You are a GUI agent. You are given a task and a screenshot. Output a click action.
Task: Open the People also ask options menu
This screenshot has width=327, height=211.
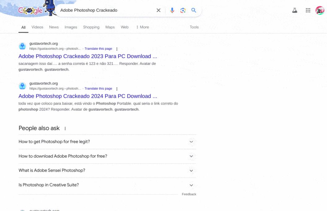pyautogui.click(x=65, y=128)
